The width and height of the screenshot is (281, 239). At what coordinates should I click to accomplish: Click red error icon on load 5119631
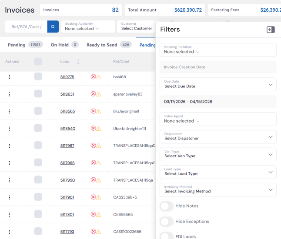(x=93, y=94)
